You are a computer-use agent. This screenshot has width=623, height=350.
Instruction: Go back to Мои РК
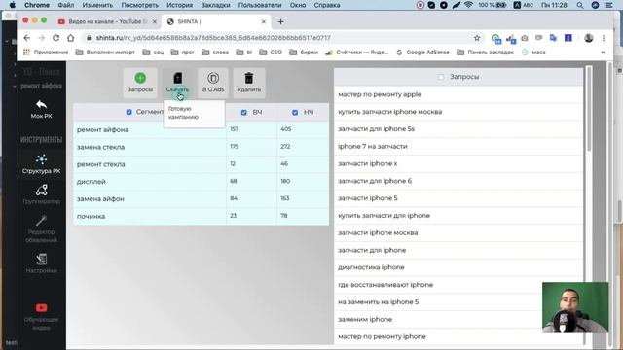[x=41, y=110]
